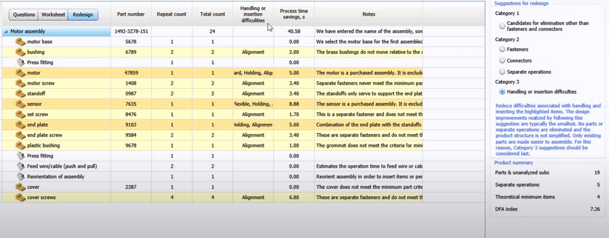
Task: Click the cover part icon (2387)
Action: 20,187
